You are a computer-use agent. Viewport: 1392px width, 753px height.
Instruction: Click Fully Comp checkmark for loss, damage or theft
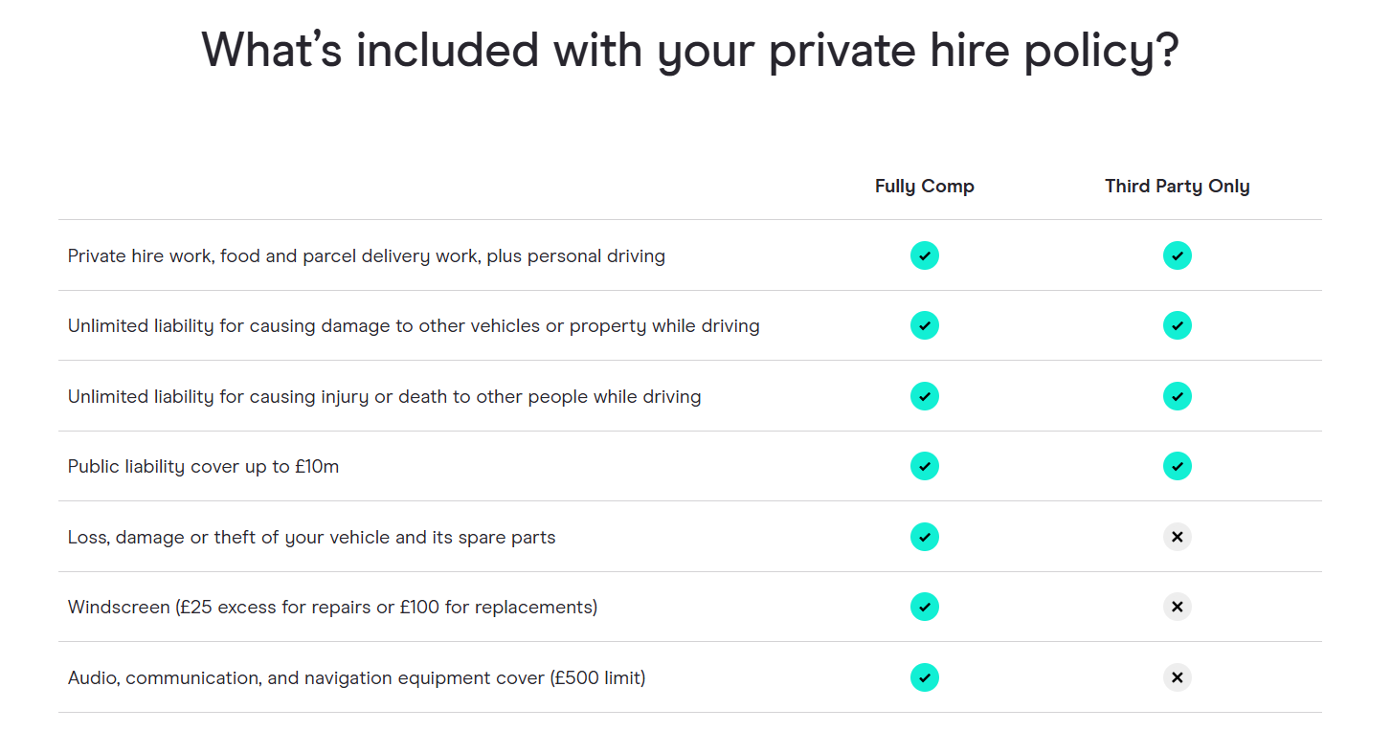coord(925,537)
